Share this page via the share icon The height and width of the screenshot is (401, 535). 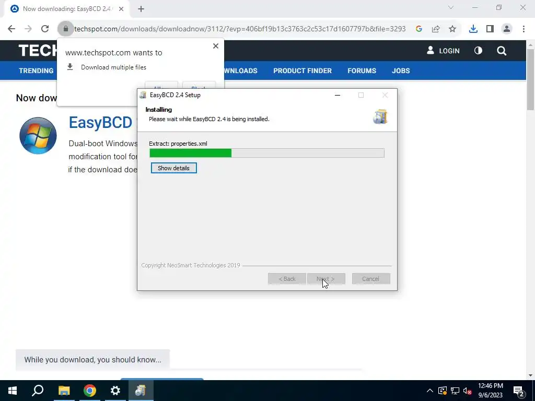coord(436,29)
